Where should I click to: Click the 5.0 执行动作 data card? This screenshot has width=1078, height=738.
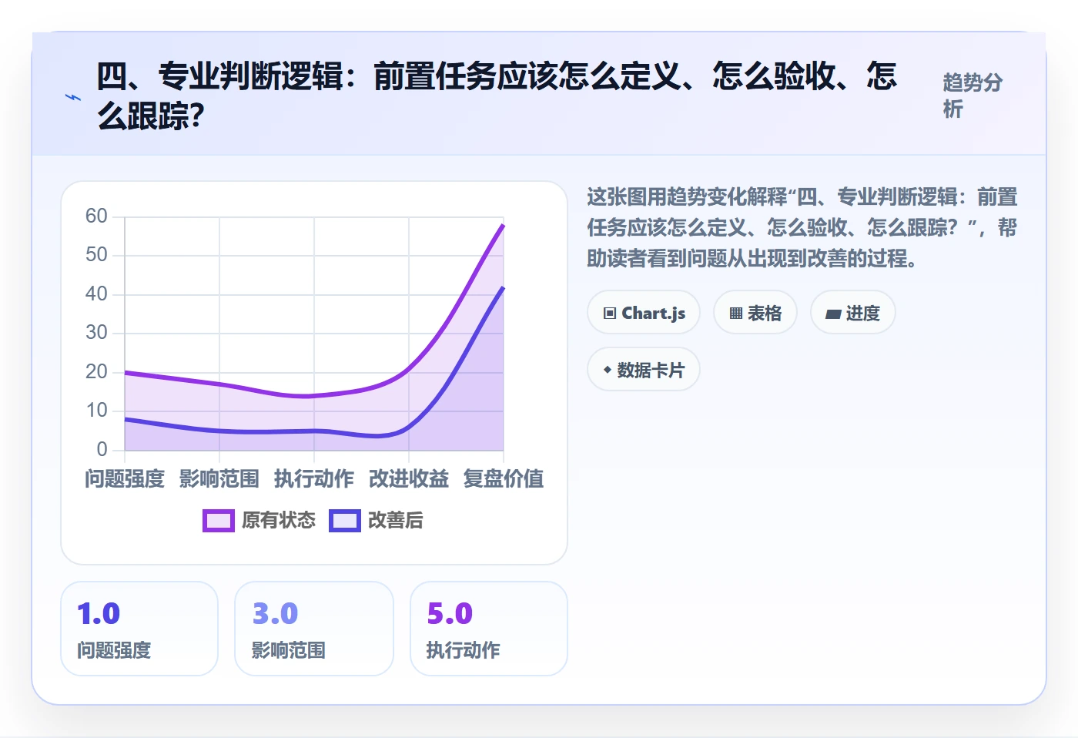(x=489, y=629)
